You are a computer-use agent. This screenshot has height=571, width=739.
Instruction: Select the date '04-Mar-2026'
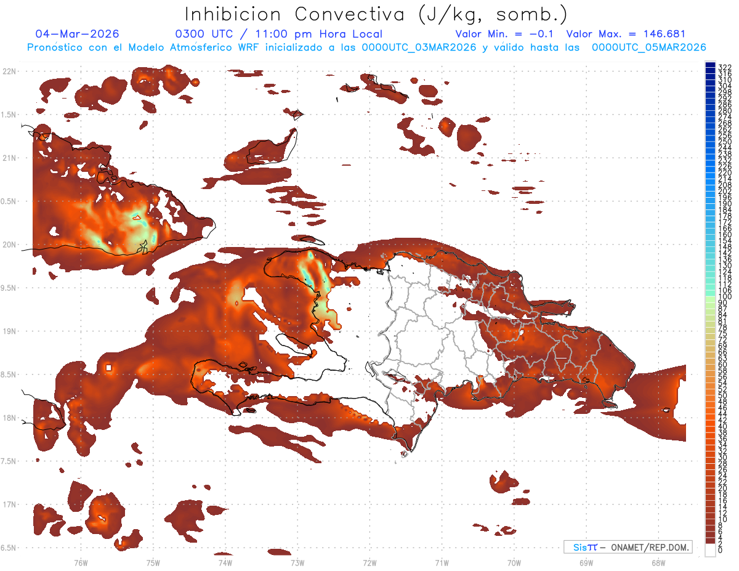click(78, 34)
